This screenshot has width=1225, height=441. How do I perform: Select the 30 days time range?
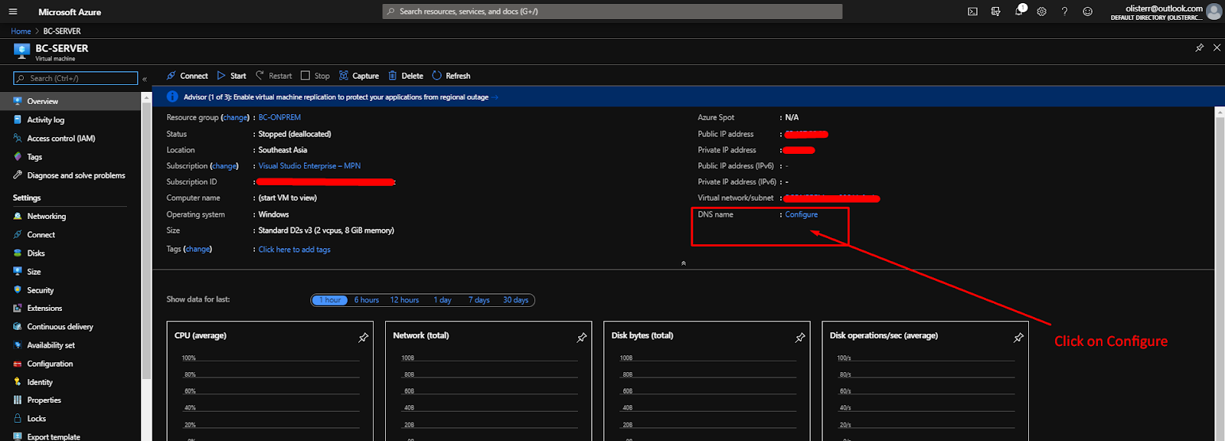click(515, 300)
